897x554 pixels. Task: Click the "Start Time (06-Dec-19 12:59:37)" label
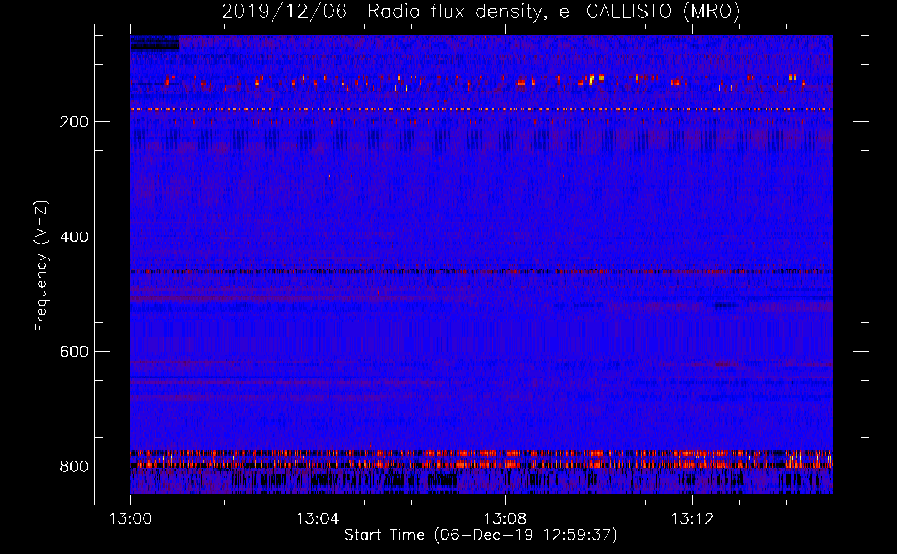point(481,535)
